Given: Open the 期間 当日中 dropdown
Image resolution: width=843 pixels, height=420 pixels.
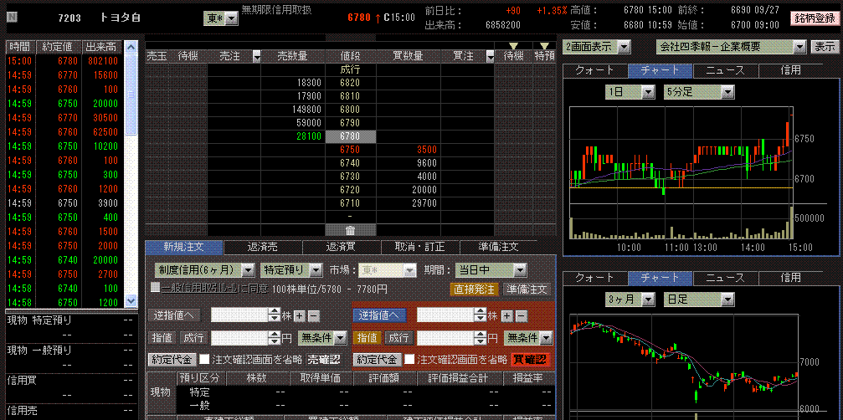Looking at the screenshot, I should pyautogui.click(x=491, y=269).
